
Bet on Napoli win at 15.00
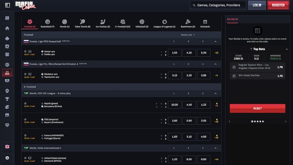175,105
